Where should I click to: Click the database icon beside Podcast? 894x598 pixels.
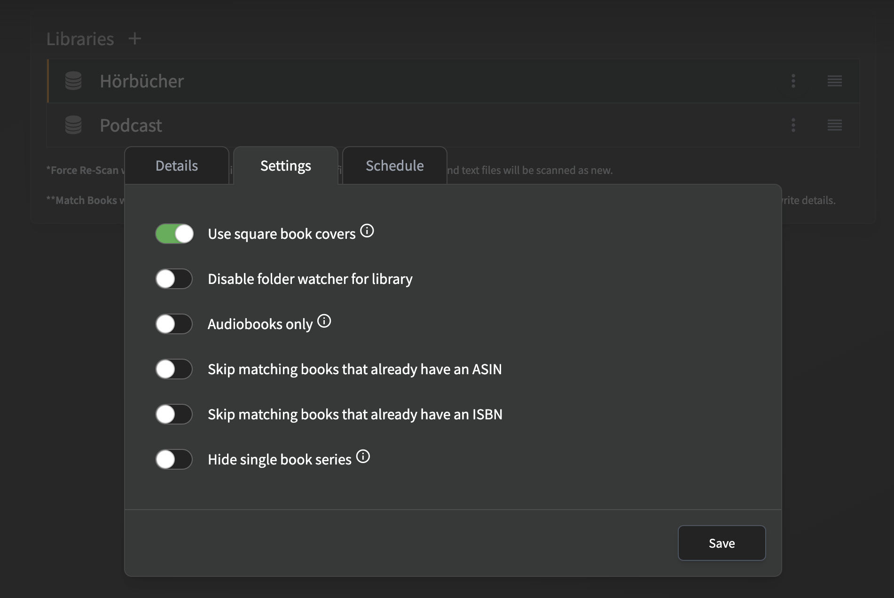(73, 125)
